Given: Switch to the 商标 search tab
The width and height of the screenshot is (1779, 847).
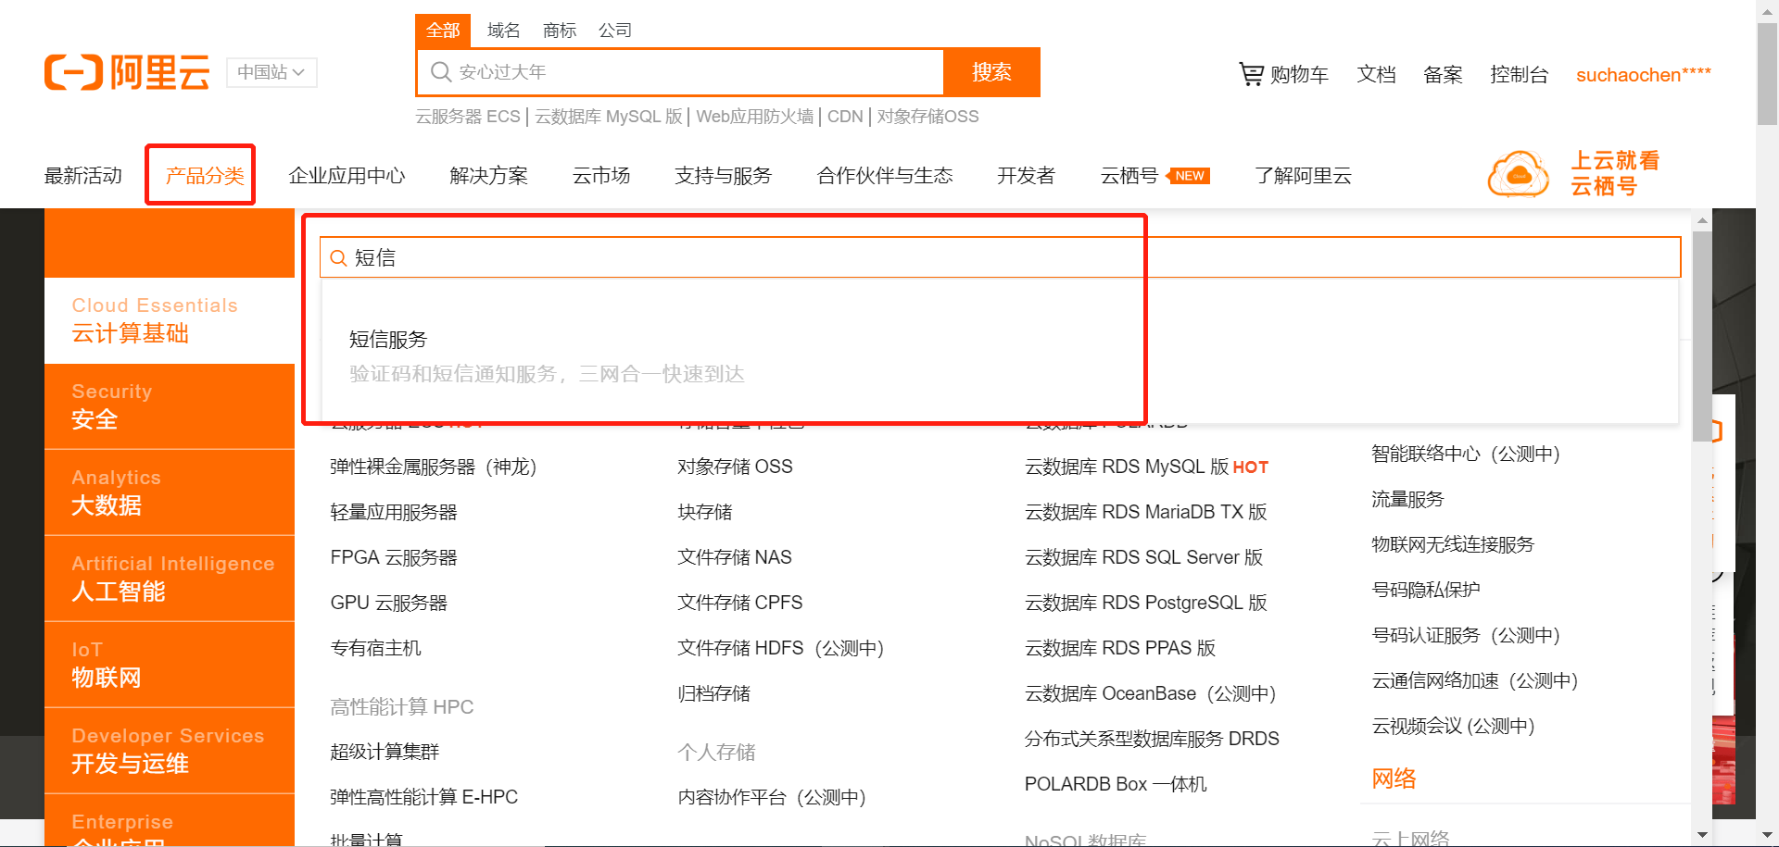Looking at the screenshot, I should click(x=559, y=30).
